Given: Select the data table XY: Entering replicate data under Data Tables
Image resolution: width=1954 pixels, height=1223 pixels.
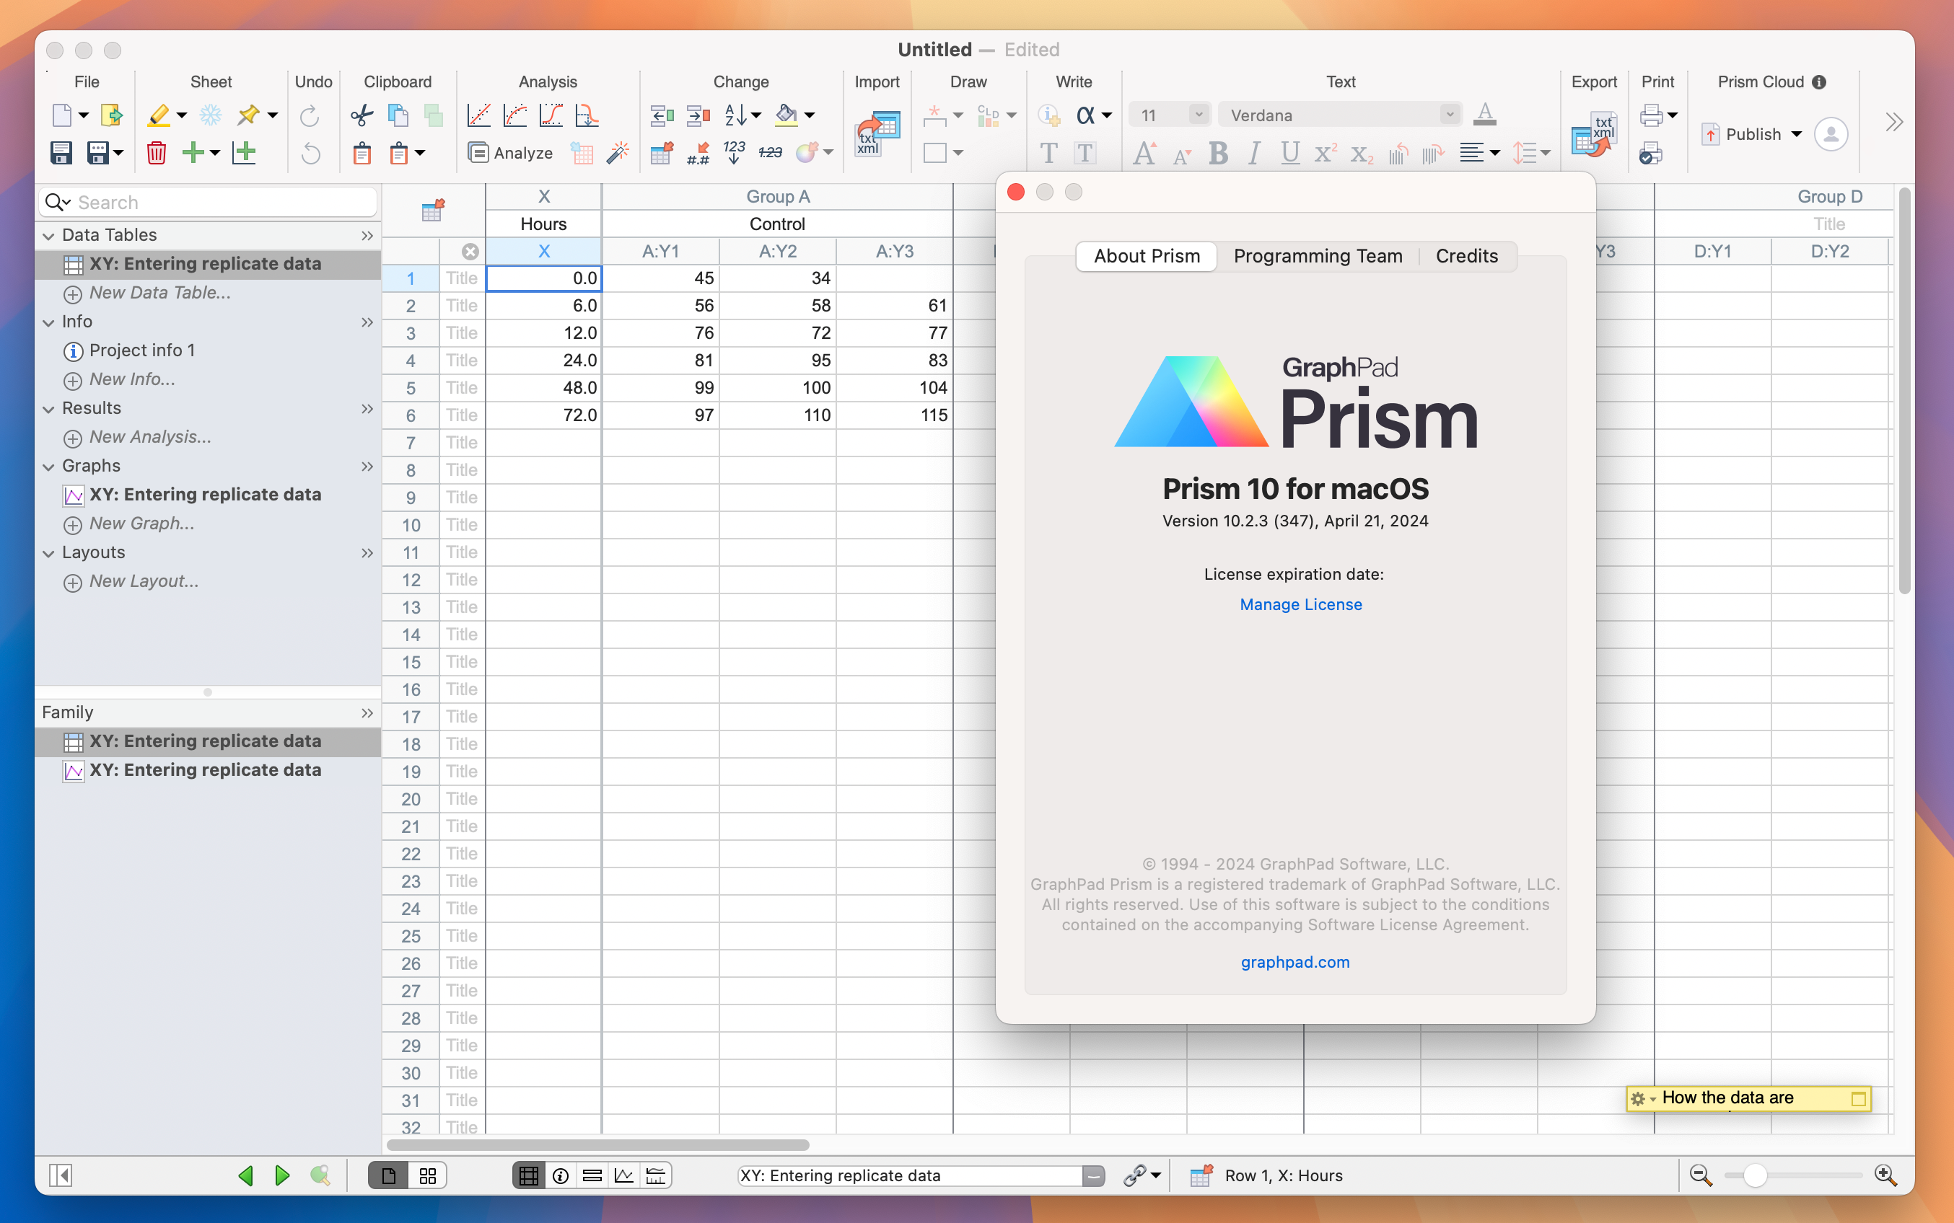Looking at the screenshot, I should tap(205, 264).
